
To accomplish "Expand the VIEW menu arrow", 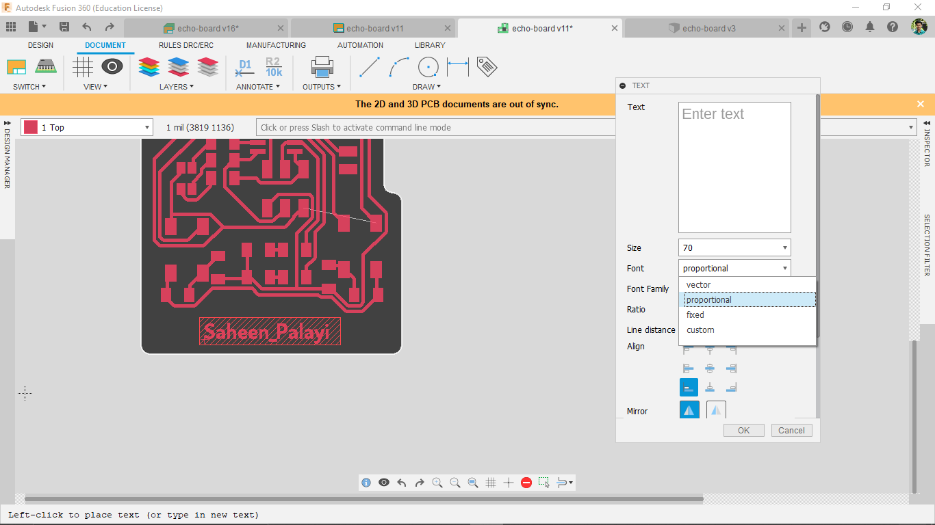I will [105, 87].
